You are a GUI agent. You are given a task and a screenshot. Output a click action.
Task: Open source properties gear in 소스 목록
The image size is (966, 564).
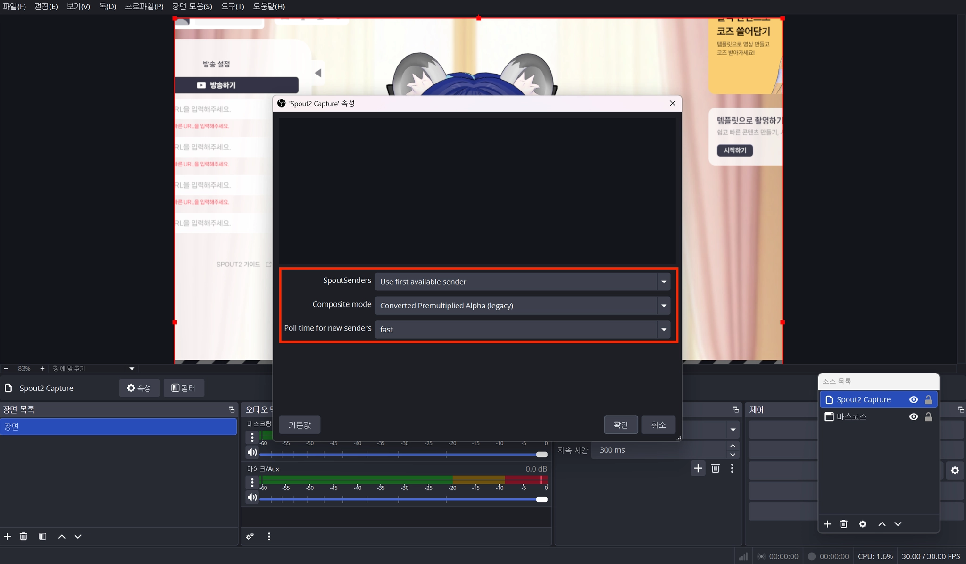click(863, 524)
